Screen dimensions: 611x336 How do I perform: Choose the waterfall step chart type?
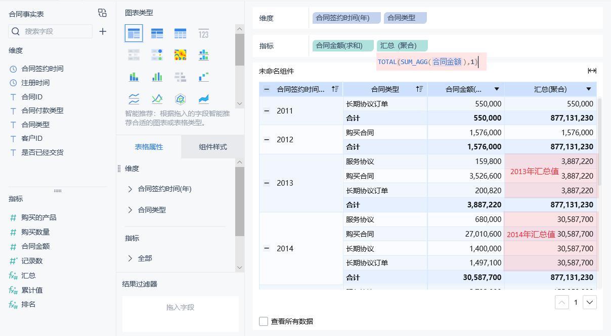(203, 77)
